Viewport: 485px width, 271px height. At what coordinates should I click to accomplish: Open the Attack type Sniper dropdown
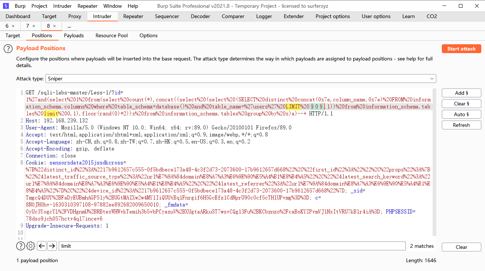click(241, 79)
